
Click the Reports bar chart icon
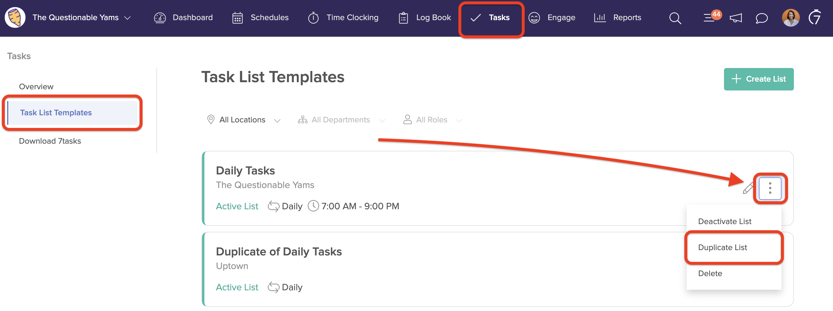pyautogui.click(x=600, y=18)
